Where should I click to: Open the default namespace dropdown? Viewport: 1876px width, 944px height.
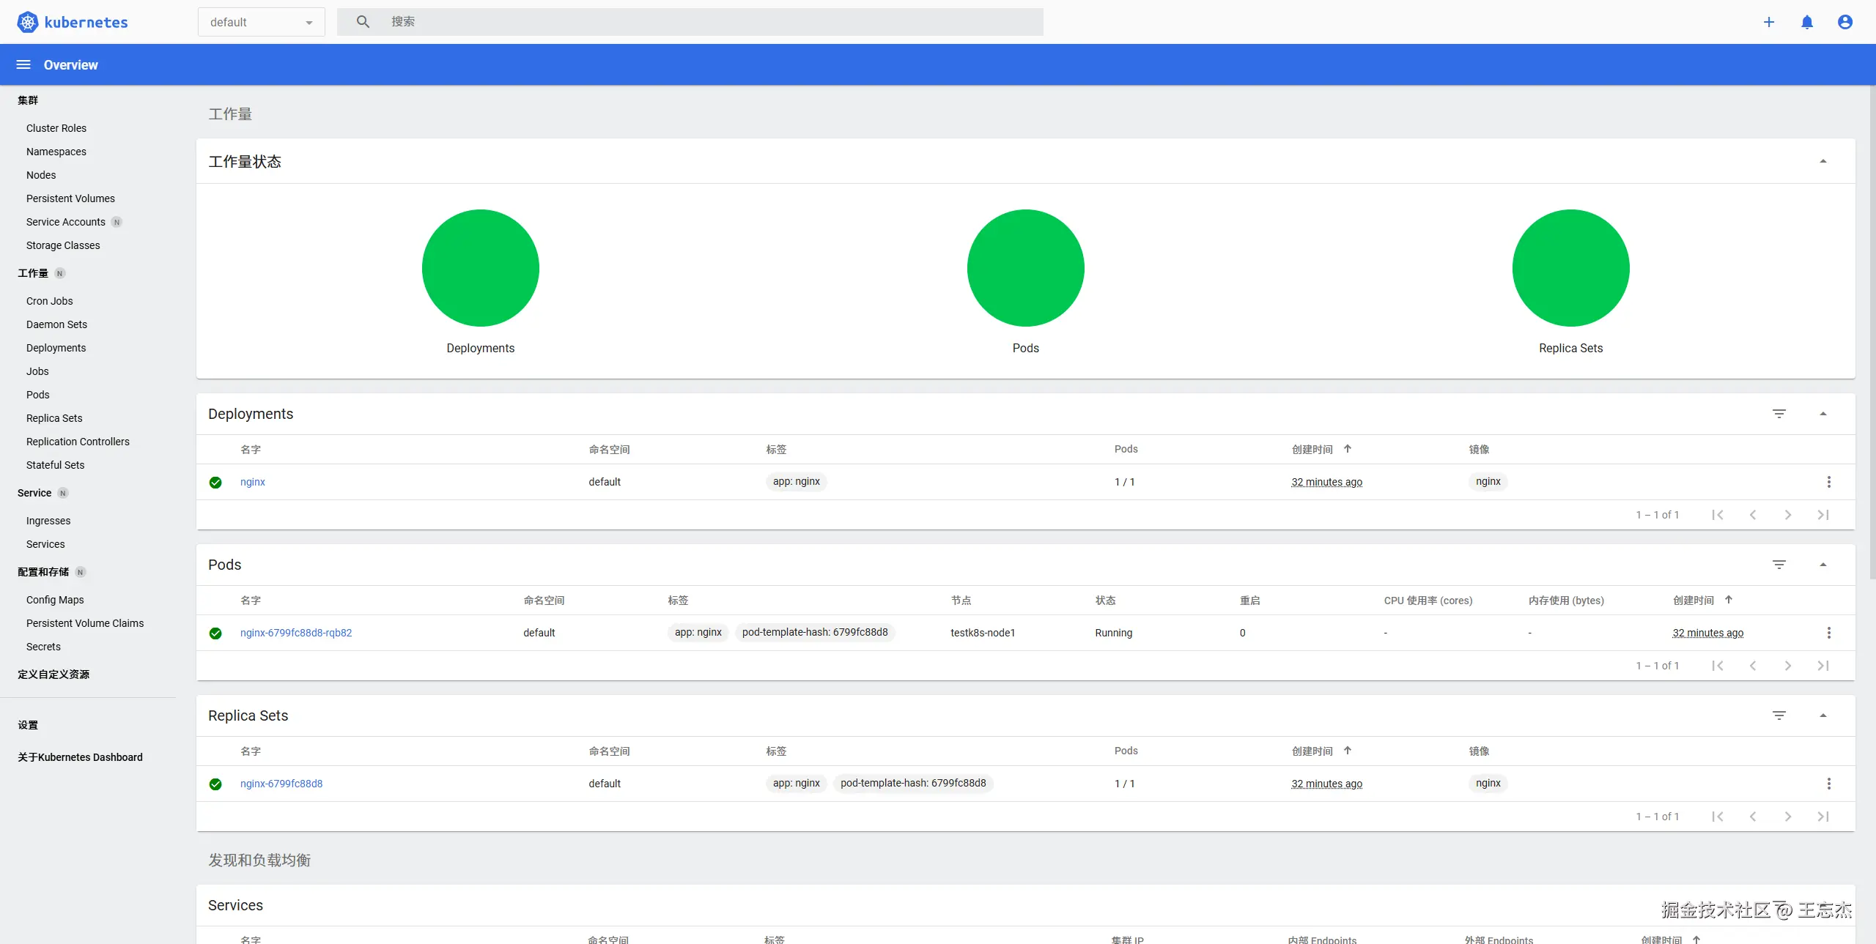pyautogui.click(x=261, y=22)
